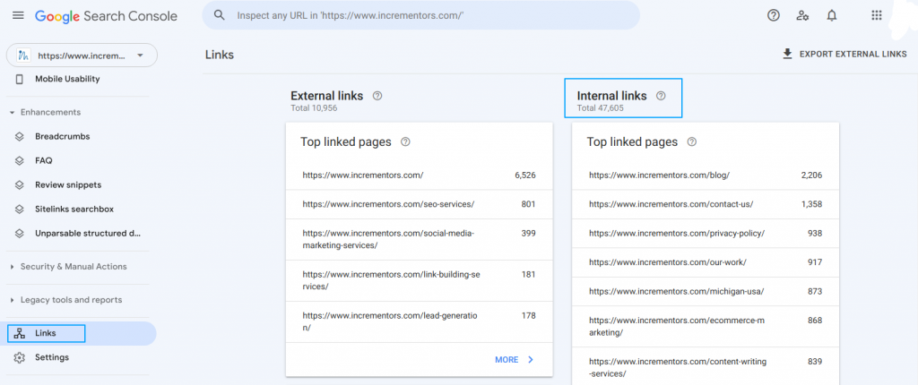Image resolution: width=918 pixels, height=385 pixels.
Task: Open Settings in the sidebar
Action: (51, 357)
